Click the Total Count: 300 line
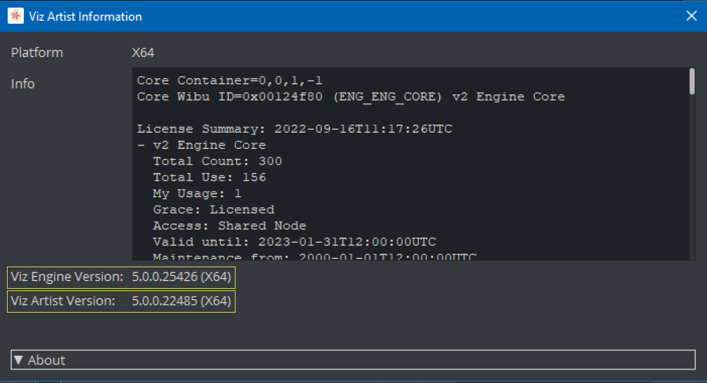This screenshot has height=383, width=707. [217, 161]
